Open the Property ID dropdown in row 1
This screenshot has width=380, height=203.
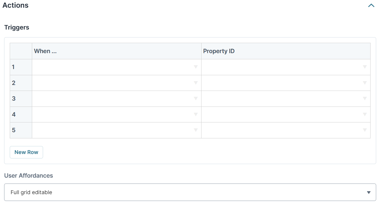click(365, 67)
